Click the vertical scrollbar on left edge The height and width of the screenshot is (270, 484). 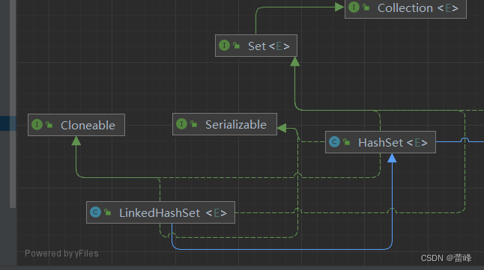(13, 104)
